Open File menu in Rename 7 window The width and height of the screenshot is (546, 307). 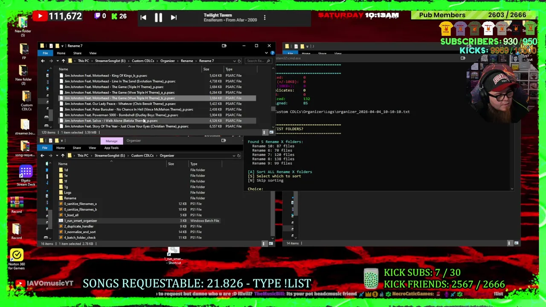[45, 53]
